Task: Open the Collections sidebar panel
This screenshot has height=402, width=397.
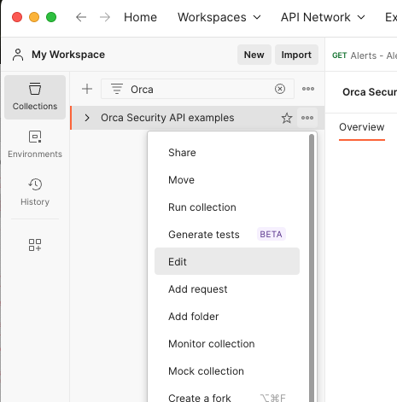Action: click(35, 97)
